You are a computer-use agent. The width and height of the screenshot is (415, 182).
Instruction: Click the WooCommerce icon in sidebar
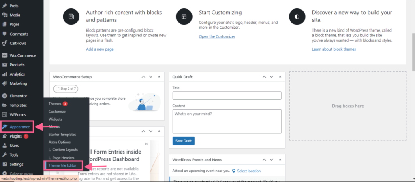coord(4,55)
